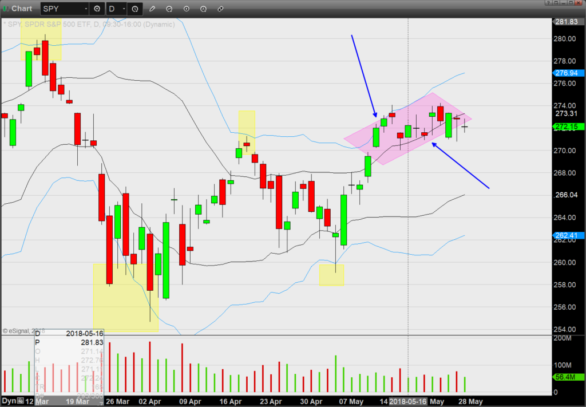Screen dimensions: 586x407
Task: Open the SPY symbol dropdown
Action: point(86,9)
